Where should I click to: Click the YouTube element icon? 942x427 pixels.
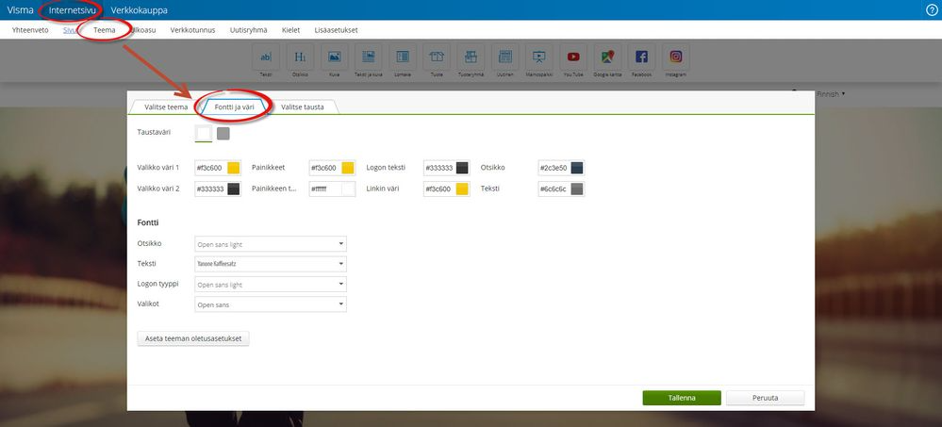(x=573, y=57)
